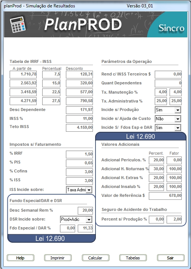
Task: Click the second Tx. Administrativa % field
Action: click(x=175, y=101)
